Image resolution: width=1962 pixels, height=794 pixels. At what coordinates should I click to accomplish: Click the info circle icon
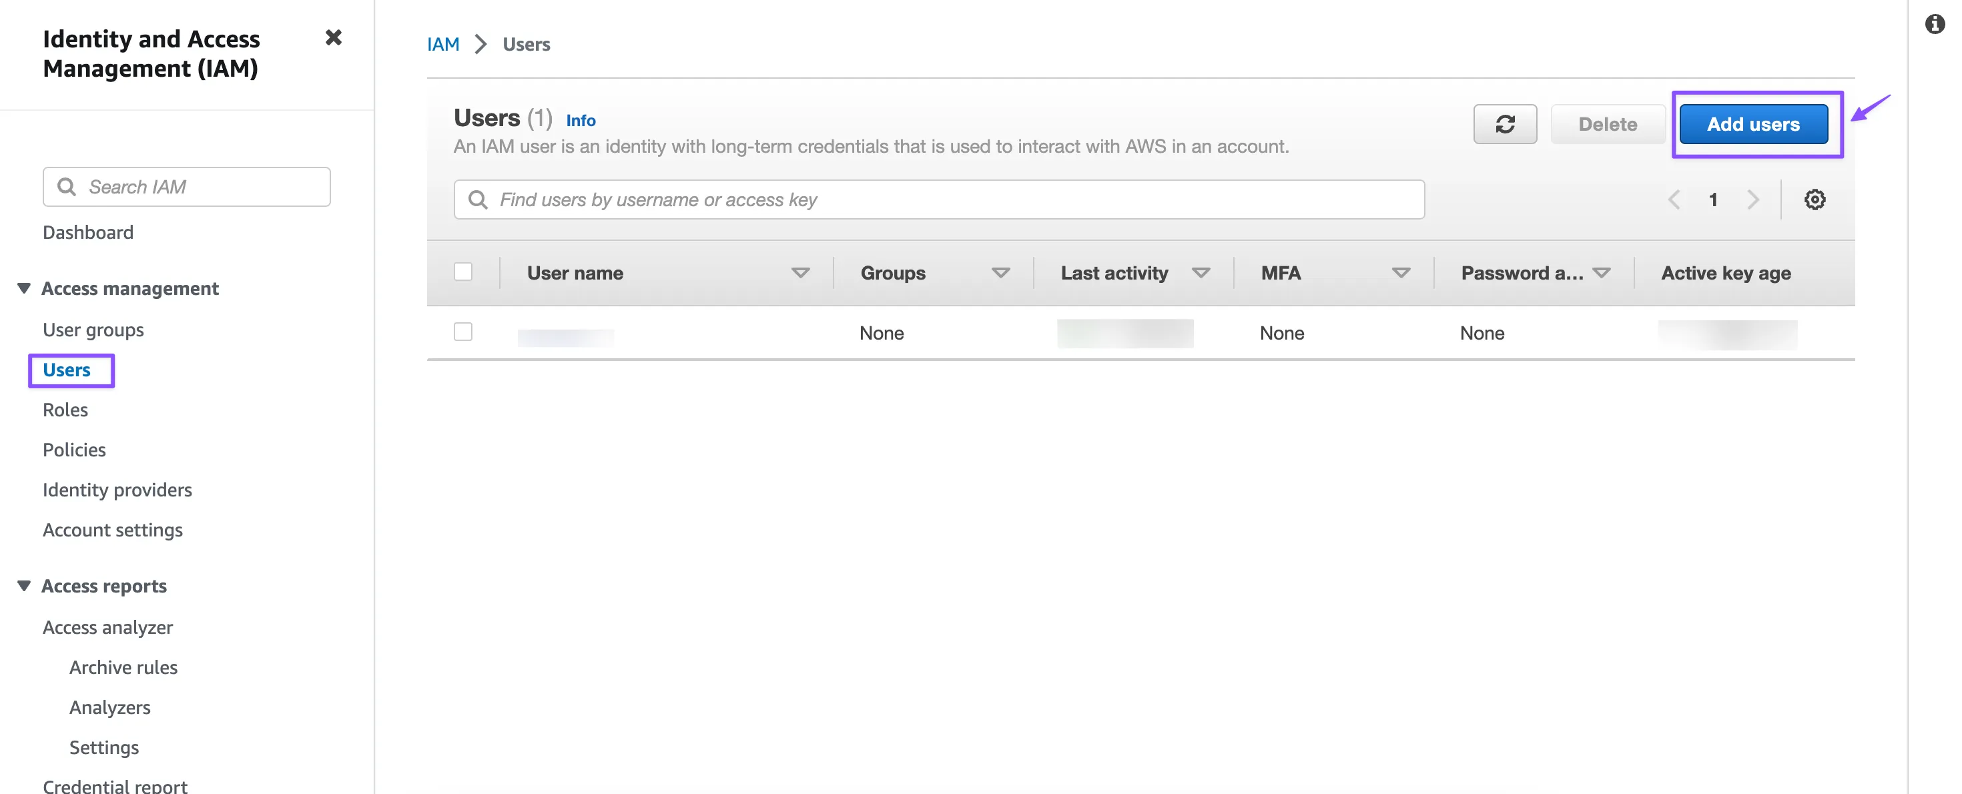pos(1935,25)
